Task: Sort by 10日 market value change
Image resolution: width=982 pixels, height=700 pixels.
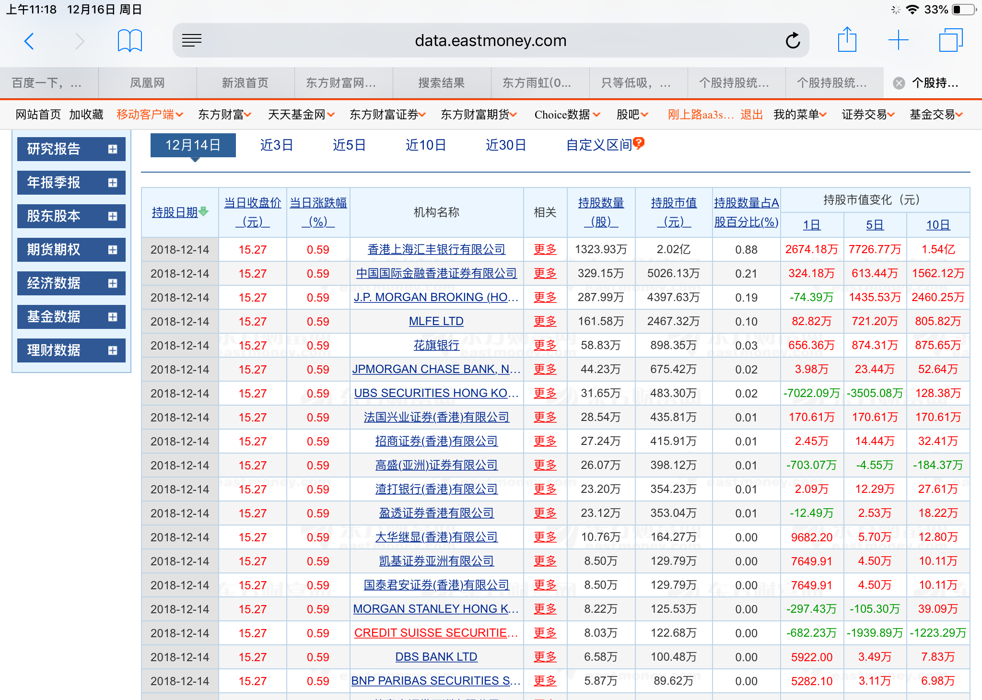Action: (x=938, y=225)
